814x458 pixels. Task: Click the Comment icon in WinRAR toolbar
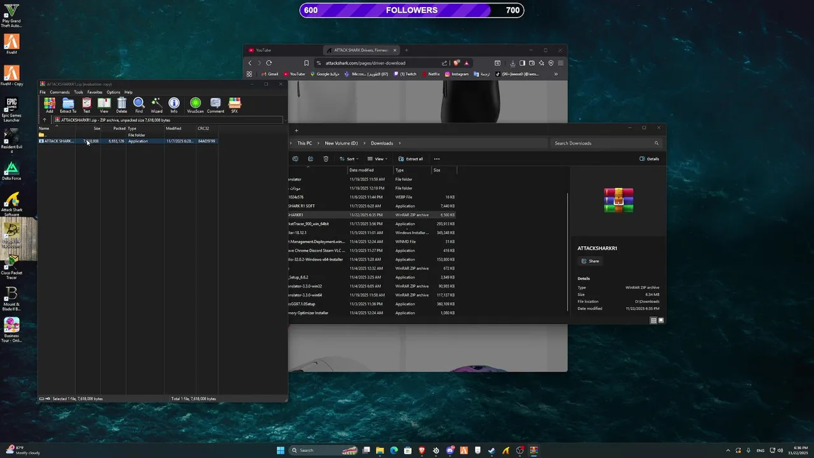click(216, 105)
